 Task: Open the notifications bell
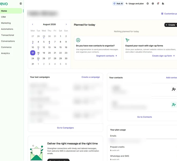click(x=158, y=3)
